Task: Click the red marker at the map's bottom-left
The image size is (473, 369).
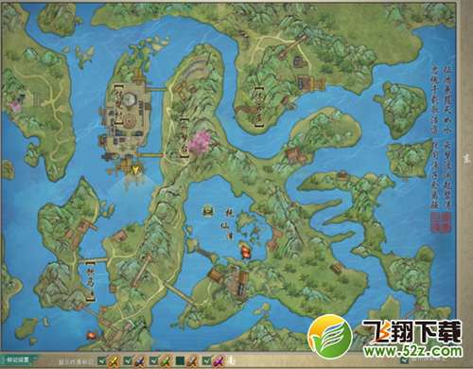Action: [x=91, y=335]
